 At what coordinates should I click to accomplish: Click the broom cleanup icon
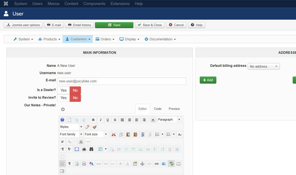[x=94, y=127]
